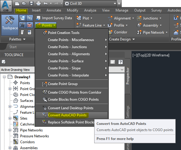The height and width of the screenshot is (150, 181).
Task: Open Create Points - Junctions submenu
Action: [x=72, y=47]
